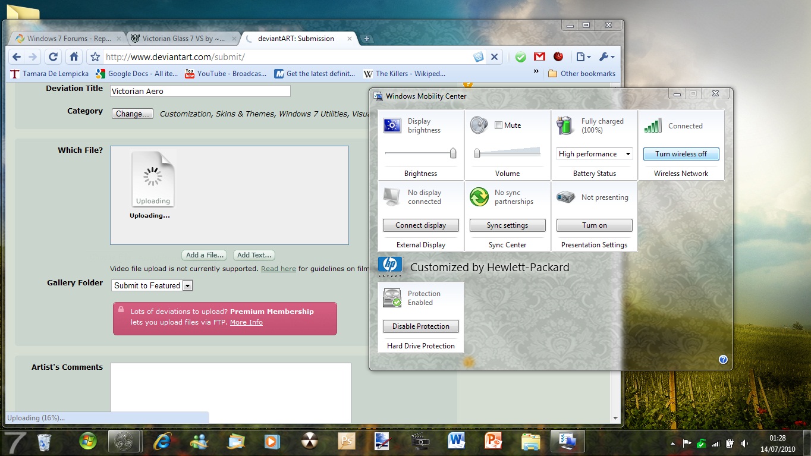Viewport: 811px width, 456px height.
Task: Click the green Sync Center icon
Action: coord(479,197)
